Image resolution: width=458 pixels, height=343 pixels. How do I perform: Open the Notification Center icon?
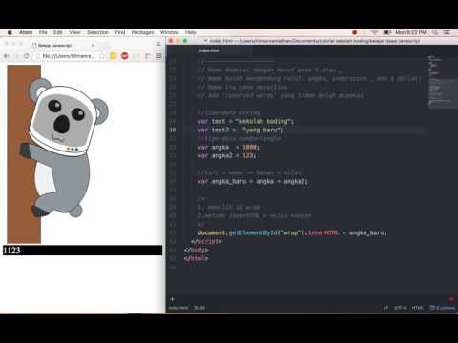pos(447,32)
